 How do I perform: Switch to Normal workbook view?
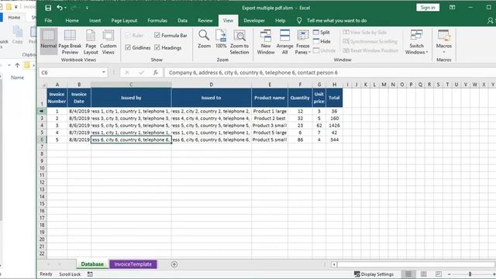tap(49, 41)
